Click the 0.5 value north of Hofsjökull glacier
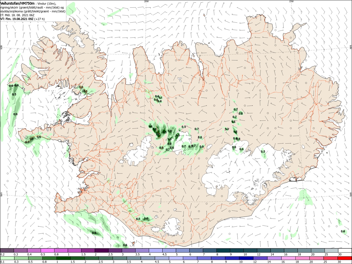The height and width of the screenshot is (264, 352). point(184,127)
